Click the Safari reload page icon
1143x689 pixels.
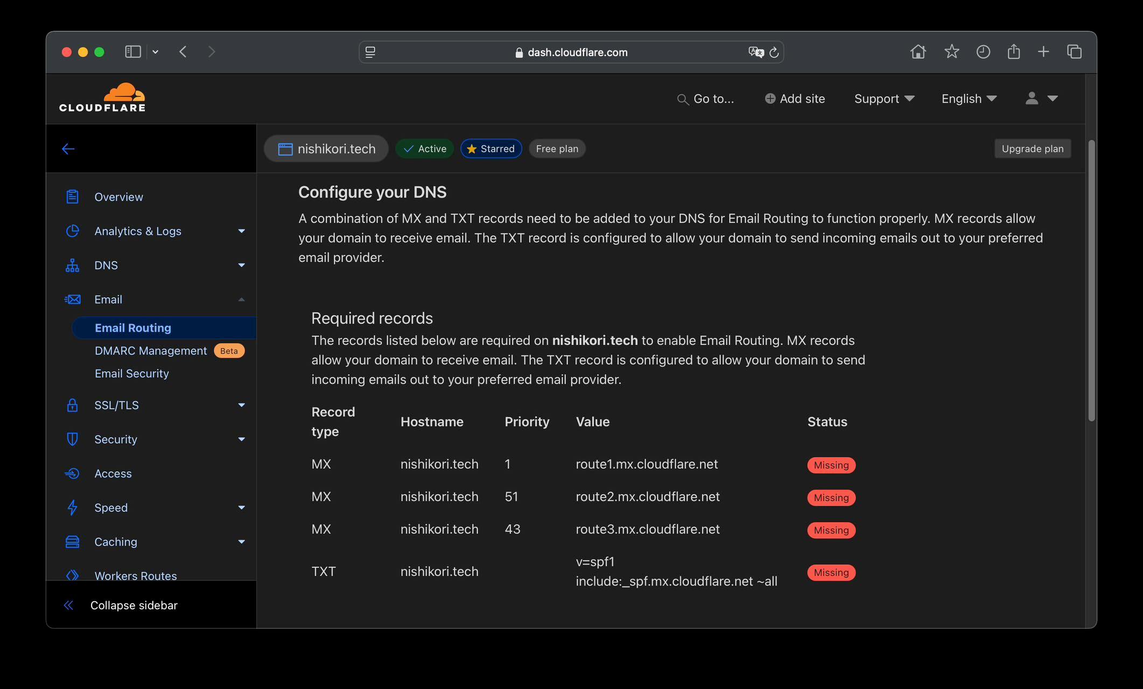point(774,52)
